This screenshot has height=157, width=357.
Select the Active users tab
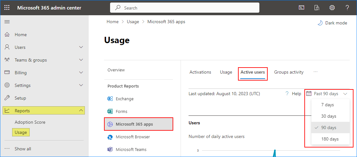pos(253,72)
